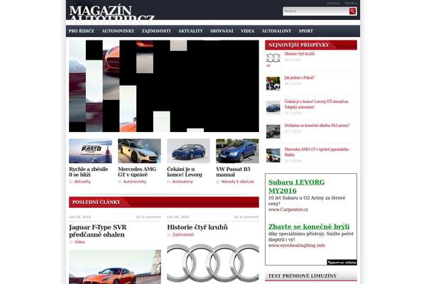Click Aktuality category under Fast 8 article

point(82,182)
